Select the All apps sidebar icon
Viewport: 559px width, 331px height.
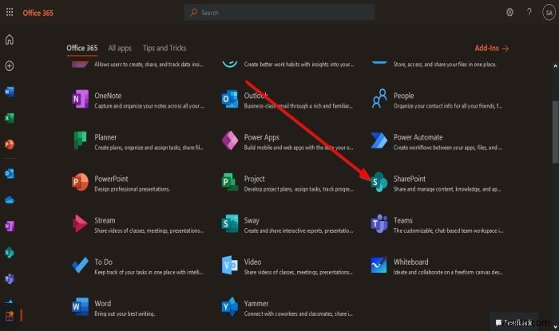point(10,315)
